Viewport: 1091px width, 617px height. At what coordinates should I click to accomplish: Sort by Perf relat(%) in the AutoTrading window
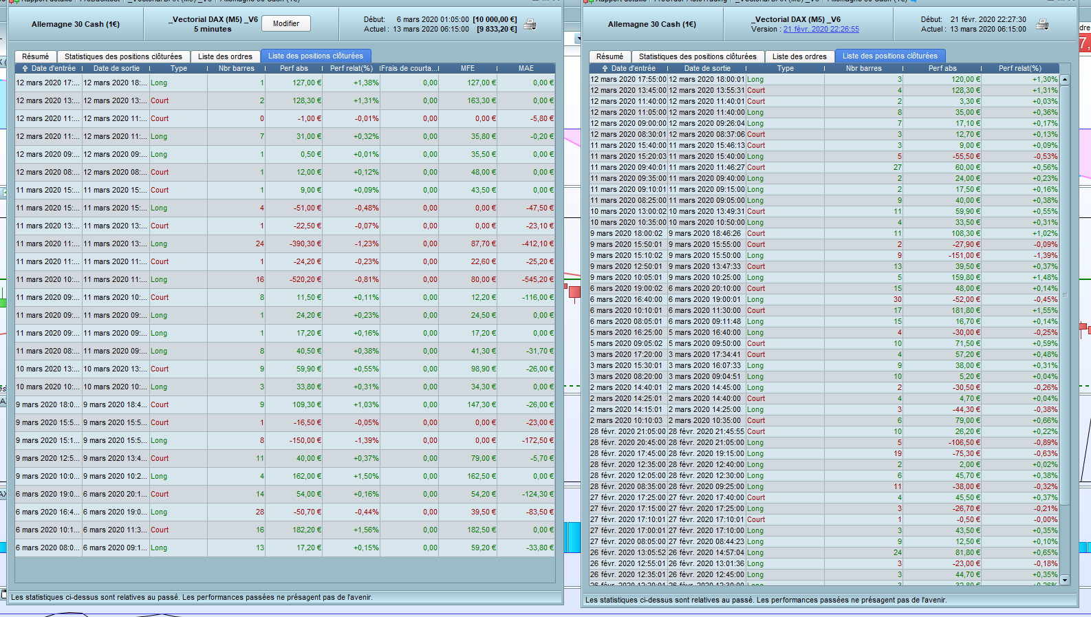tap(1020, 69)
